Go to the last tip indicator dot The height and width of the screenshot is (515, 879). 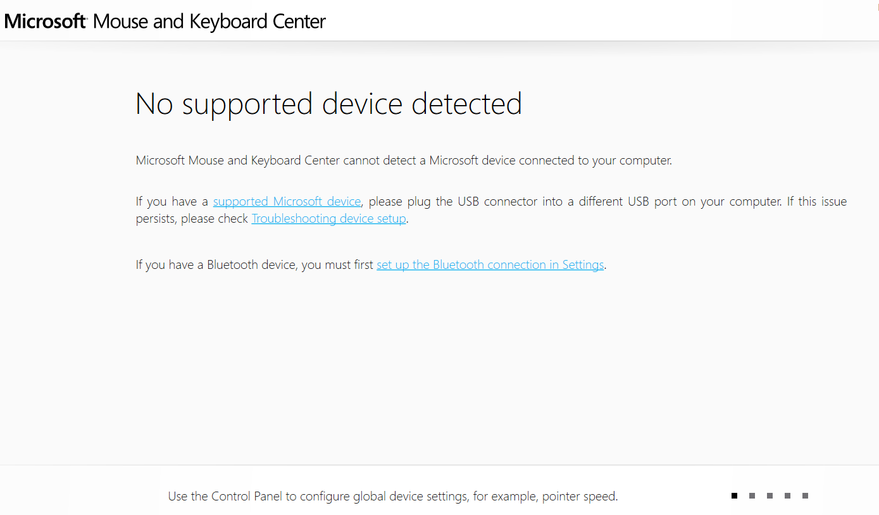point(805,496)
